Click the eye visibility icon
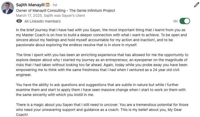 [19, 21]
